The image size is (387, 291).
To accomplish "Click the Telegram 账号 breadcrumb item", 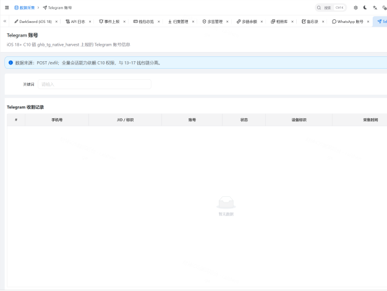I will click(x=57, y=7).
